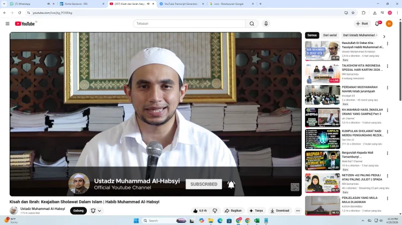Click the Gabung join button

tap(78, 211)
